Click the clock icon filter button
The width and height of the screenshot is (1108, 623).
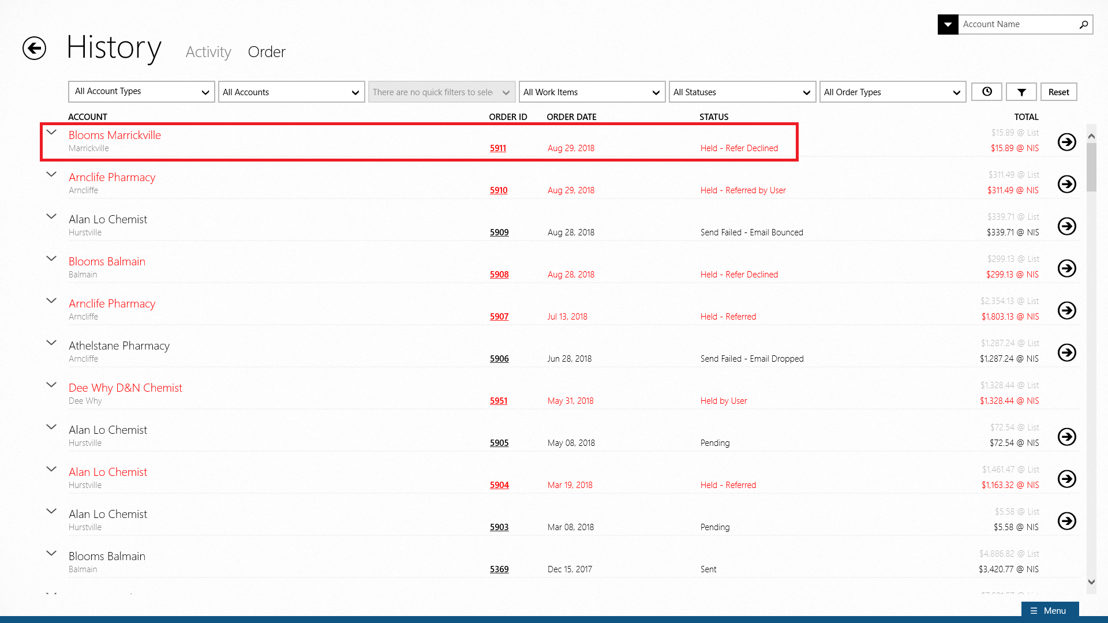pyautogui.click(x=987, y=92)
